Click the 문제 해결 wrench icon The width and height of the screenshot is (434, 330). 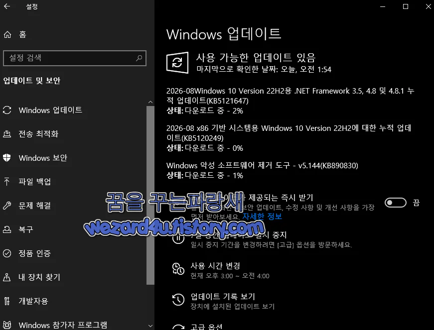(7, 206)
